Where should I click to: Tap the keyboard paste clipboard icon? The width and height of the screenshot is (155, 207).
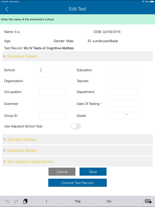[x=25, y=201]
